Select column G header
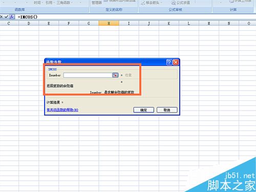The image size is (256, 192). (x=89, y=24)
